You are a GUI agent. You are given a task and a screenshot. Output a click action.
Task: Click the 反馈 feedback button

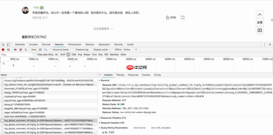coord(260,22)
